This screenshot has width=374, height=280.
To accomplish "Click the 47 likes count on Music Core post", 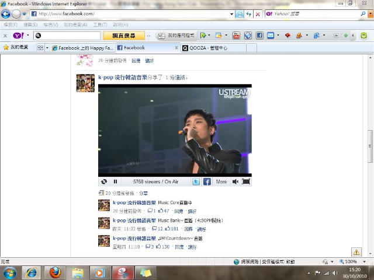I will point(164,211).
